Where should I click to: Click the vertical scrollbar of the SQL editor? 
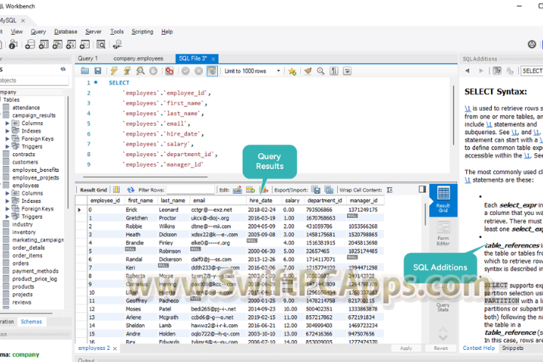point(453,115)
